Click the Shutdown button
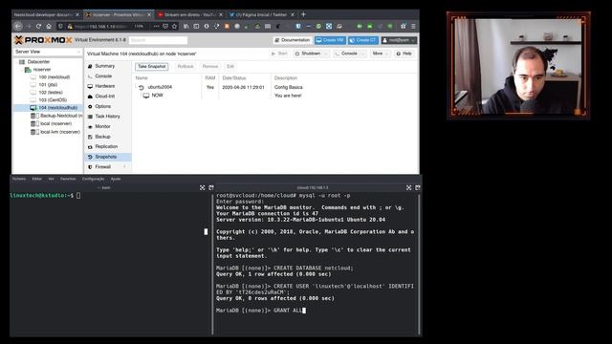Screen dimensions: 612x344 308,54
